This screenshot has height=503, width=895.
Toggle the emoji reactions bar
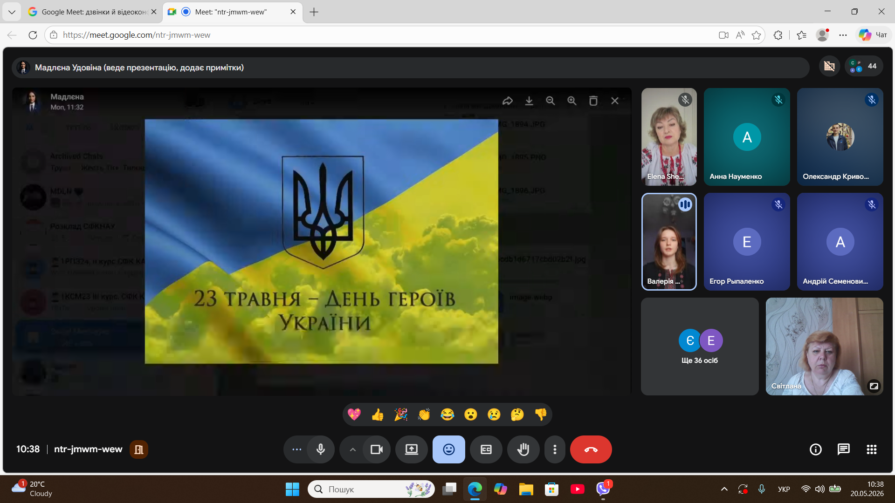coord(449,449)
